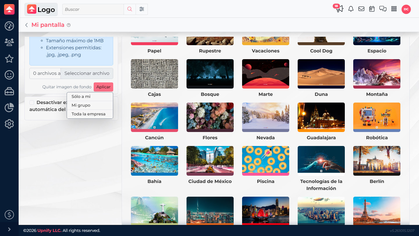Select the Robótica background thumbnail
The width and height of the screenshot is (419, 236).
click(377, 117)
